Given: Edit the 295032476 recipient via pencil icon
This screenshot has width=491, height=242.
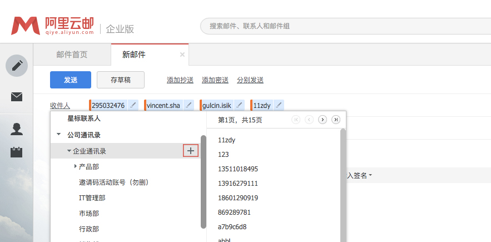Looking at the screenshot, I should point(133,105).
